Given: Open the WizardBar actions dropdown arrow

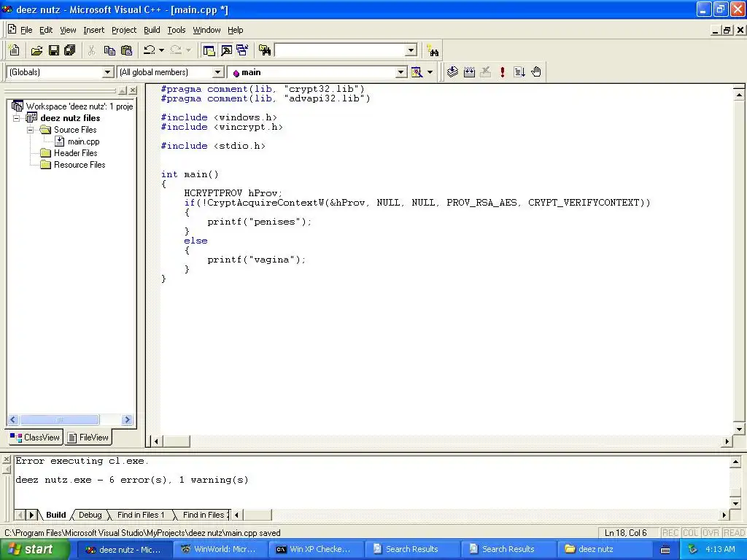Looking at the screenshot, I should [430, 72].
